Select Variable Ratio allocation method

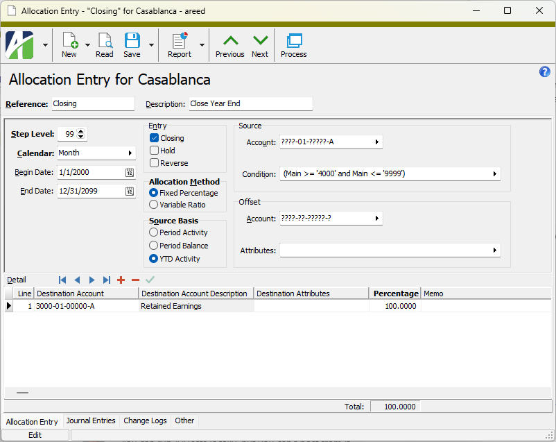[154, 205]
